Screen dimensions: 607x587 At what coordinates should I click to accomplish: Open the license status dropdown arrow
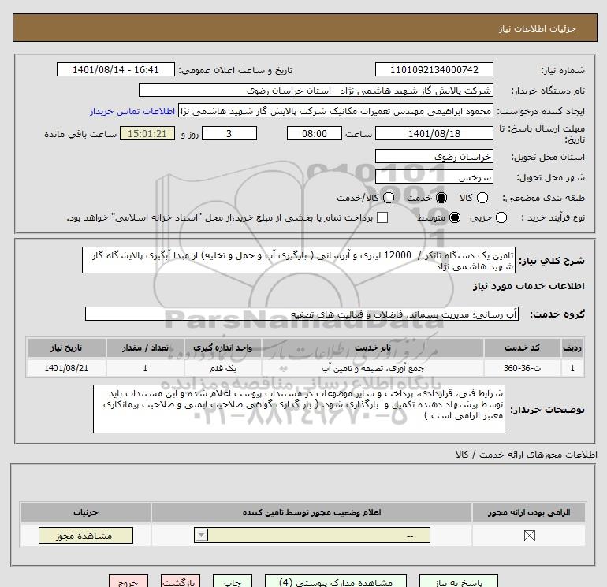(201, 536)
